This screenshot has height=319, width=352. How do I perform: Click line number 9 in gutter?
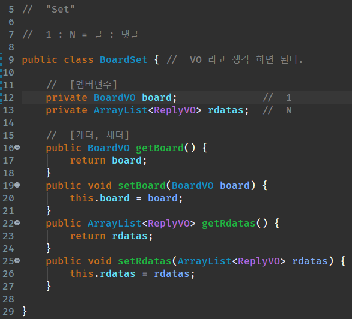tap(11, 60)
